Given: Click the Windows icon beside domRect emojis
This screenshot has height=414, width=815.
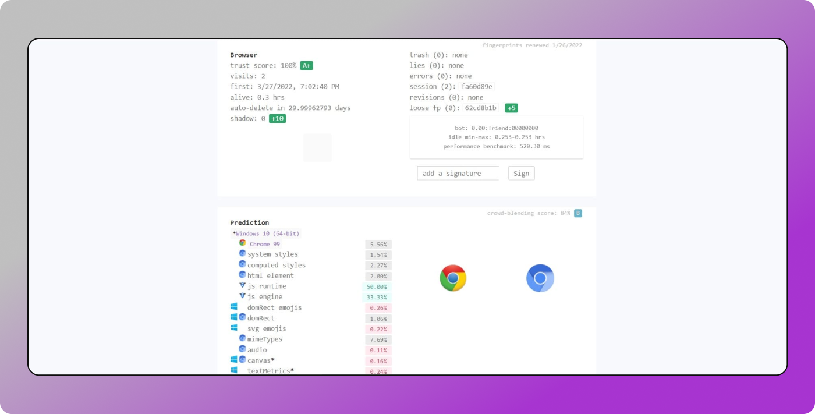Looking at the screenshot, I should pos(234,307).
